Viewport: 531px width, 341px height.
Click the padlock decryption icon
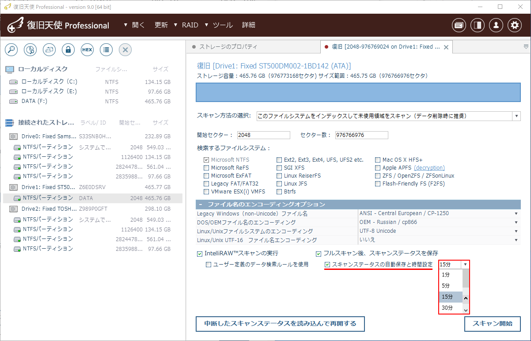point(68,50)
